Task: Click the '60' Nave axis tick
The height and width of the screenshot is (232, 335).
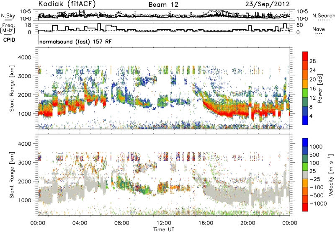Action: click(x=300, y=25)
